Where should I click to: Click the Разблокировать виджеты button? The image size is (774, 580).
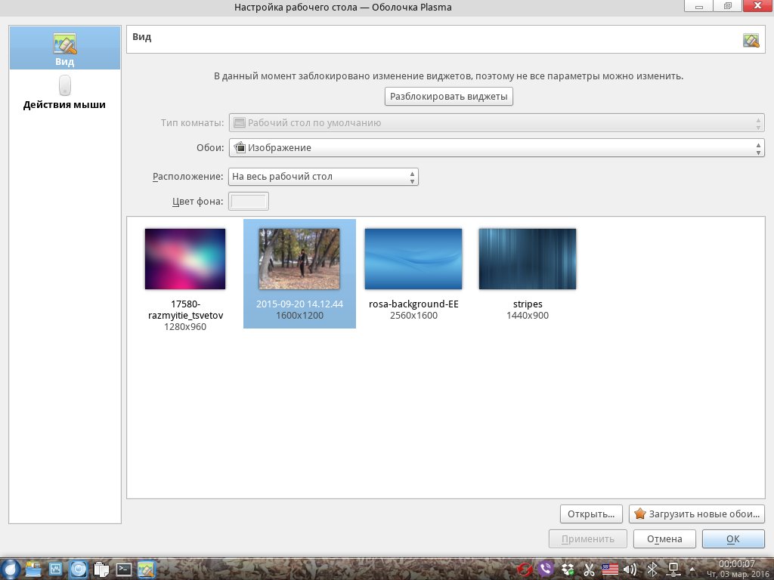[449, 97]
